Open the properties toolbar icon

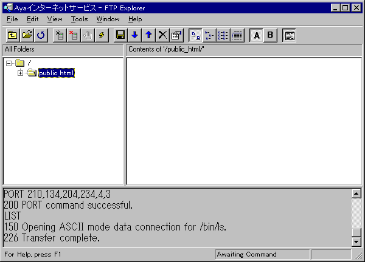click(176, 35)
